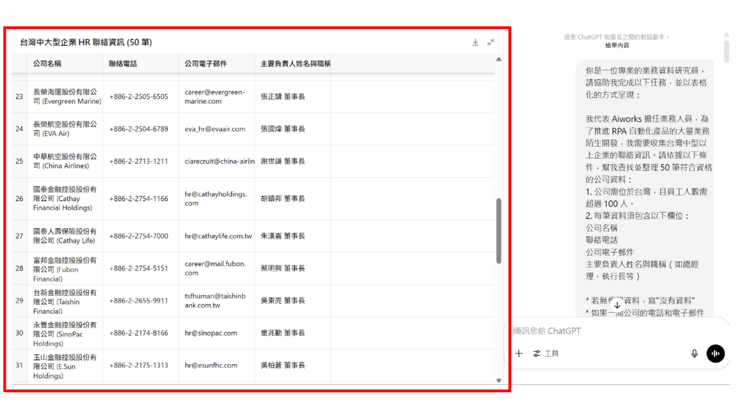The image size is (742, 417).
Task: Select the China Airlines company cell
Action: tap(65, 162)
